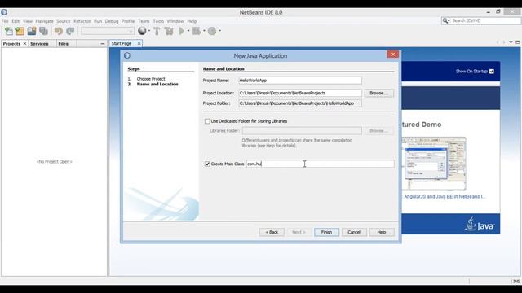Open the AngularJS and Java EE demo link
This screenshot has width=522, height=293.
pyautogui.click(x=445, y=196)
